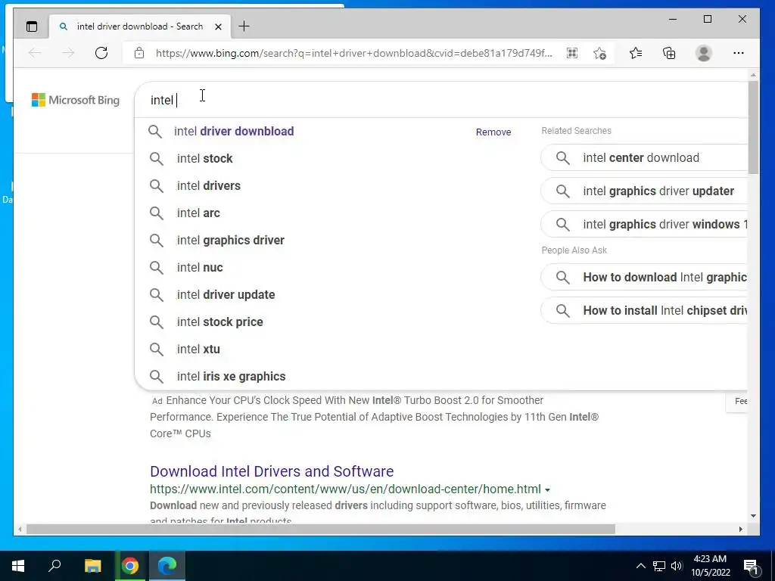
Task: Open the tab actions menu icon
Action: (x=32, y=26)
